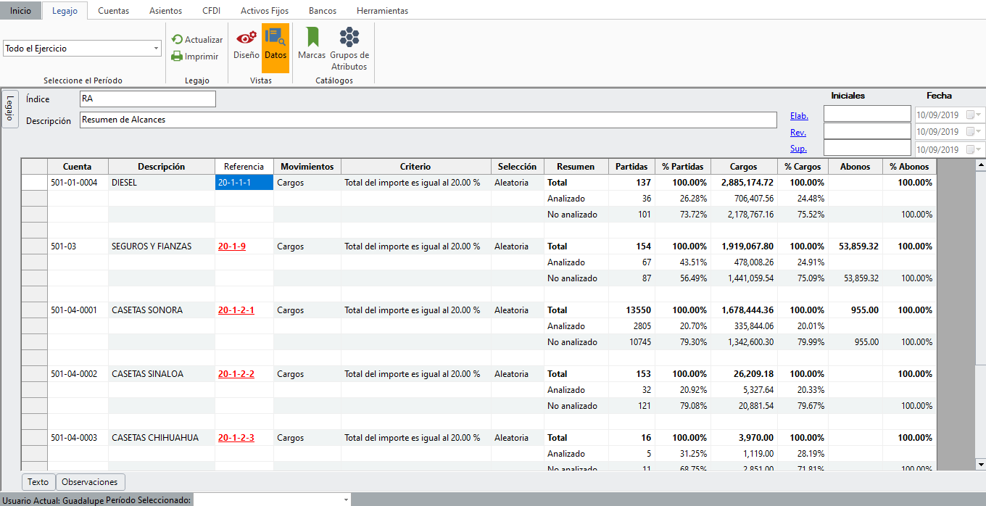Switch to the Datos view

click(275, 42)
